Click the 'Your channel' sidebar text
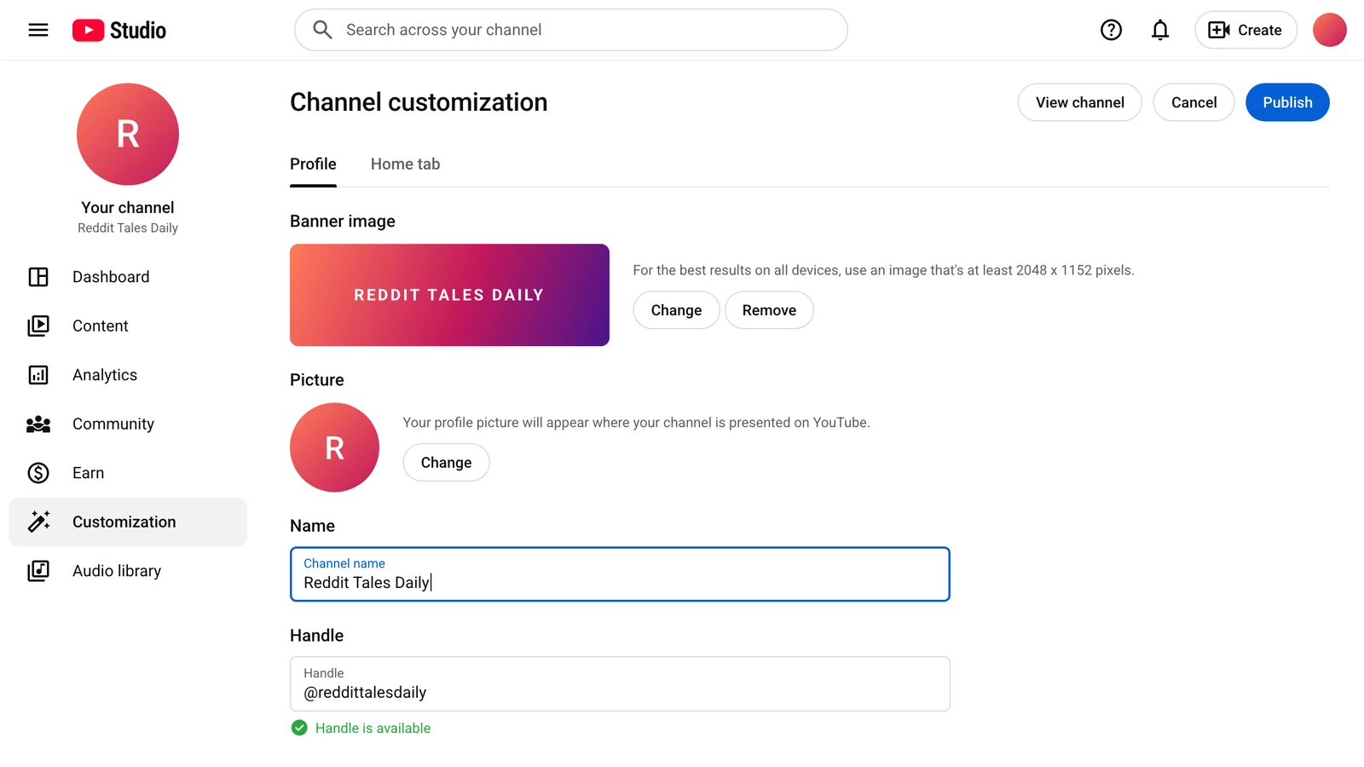Viewport: 1364px width, 767px height. click(x=128, y=207)
